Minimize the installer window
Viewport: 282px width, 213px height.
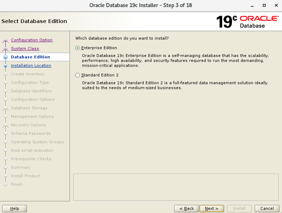(x=252, y=6)
